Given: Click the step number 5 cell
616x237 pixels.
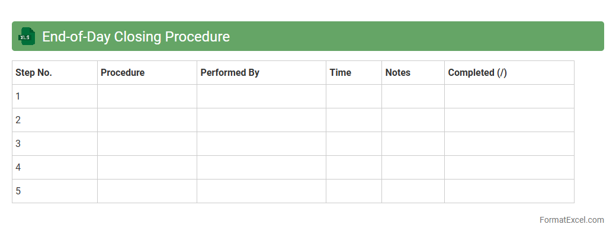Looking at the screenshot, I should 54,191.
